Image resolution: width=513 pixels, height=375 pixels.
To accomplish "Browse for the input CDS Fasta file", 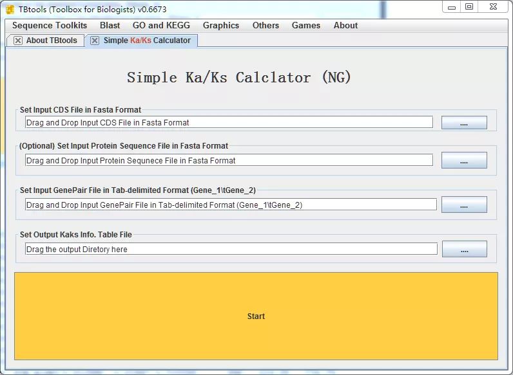I will click(x=463, y=123).
